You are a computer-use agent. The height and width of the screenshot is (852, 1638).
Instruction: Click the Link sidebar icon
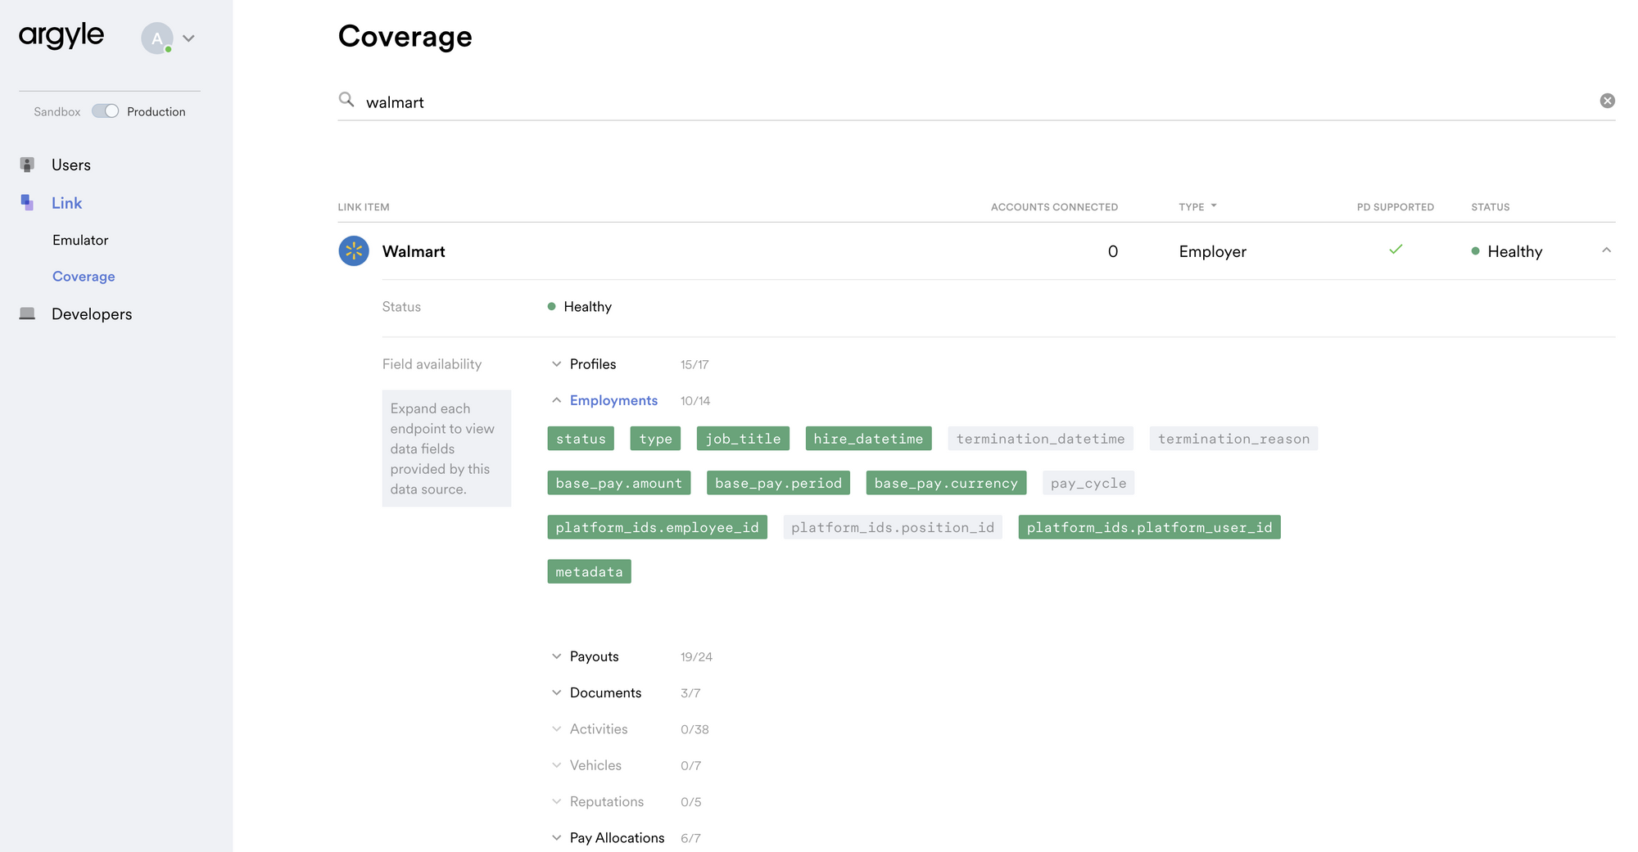tap(27, 203)
